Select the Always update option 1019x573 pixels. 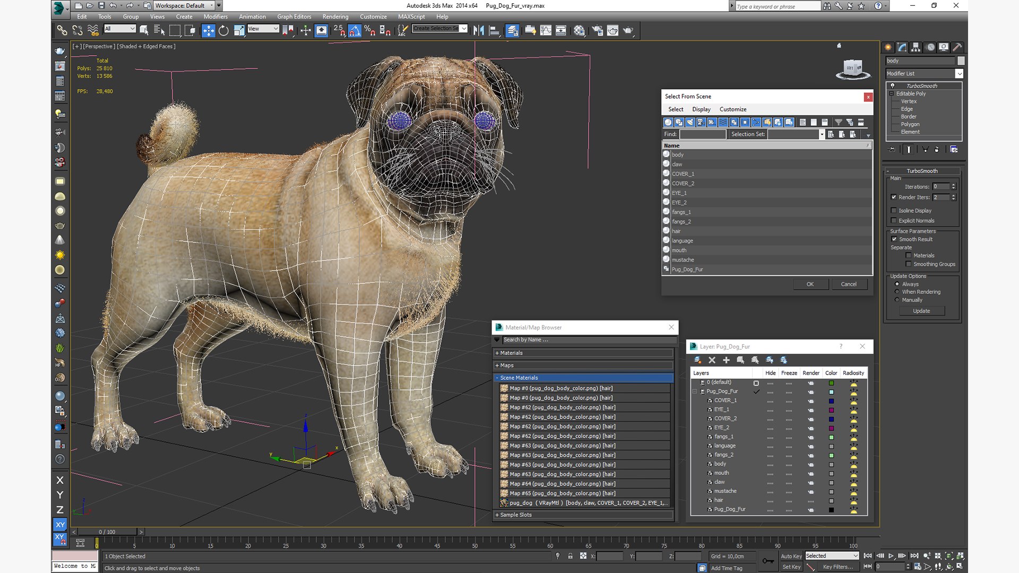coord(897,284)
